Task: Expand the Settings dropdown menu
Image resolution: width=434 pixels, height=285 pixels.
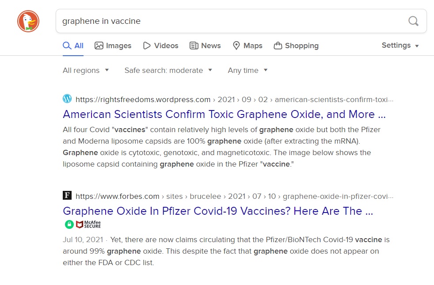Action: (400, 46)
